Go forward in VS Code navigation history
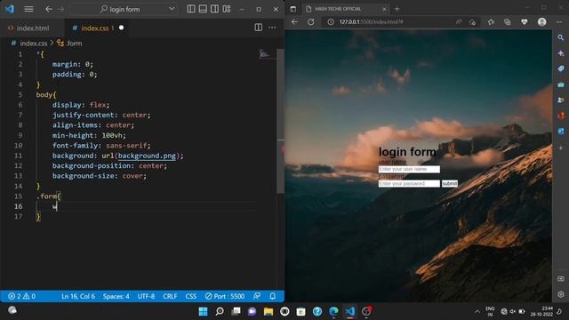 [x=60, y=9]
